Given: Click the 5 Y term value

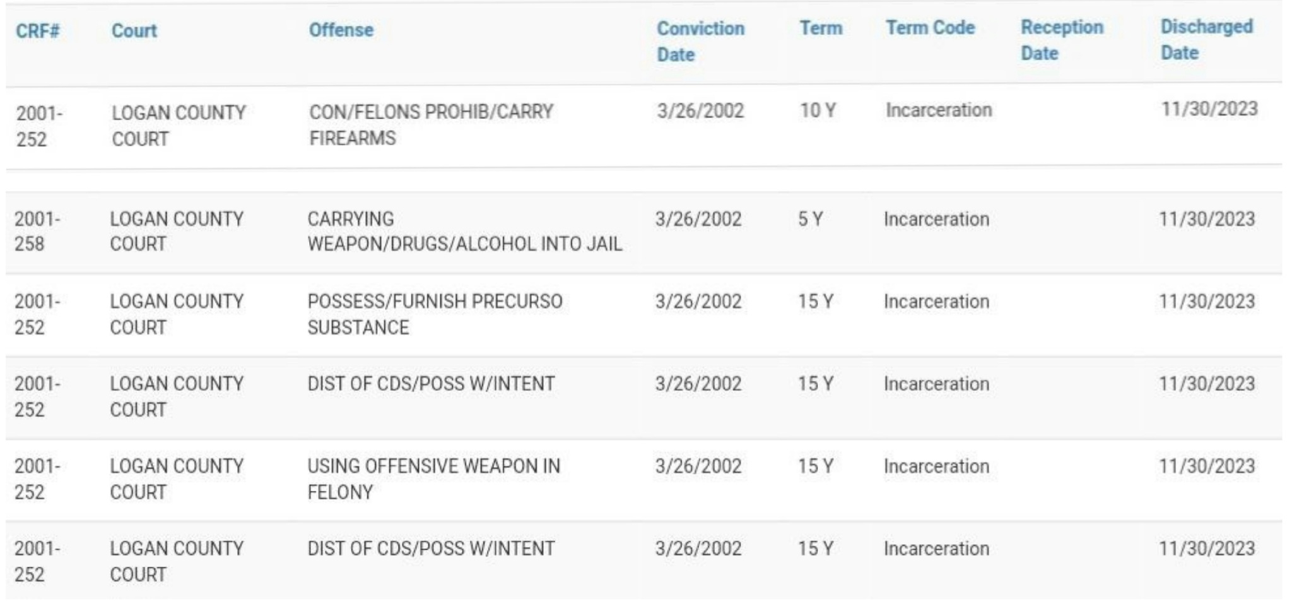Looking at the screenshot, I should point(810,220).
